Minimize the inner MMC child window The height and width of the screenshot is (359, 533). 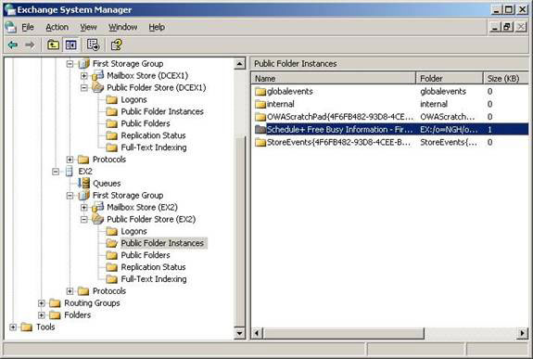[x=495, y=27]
